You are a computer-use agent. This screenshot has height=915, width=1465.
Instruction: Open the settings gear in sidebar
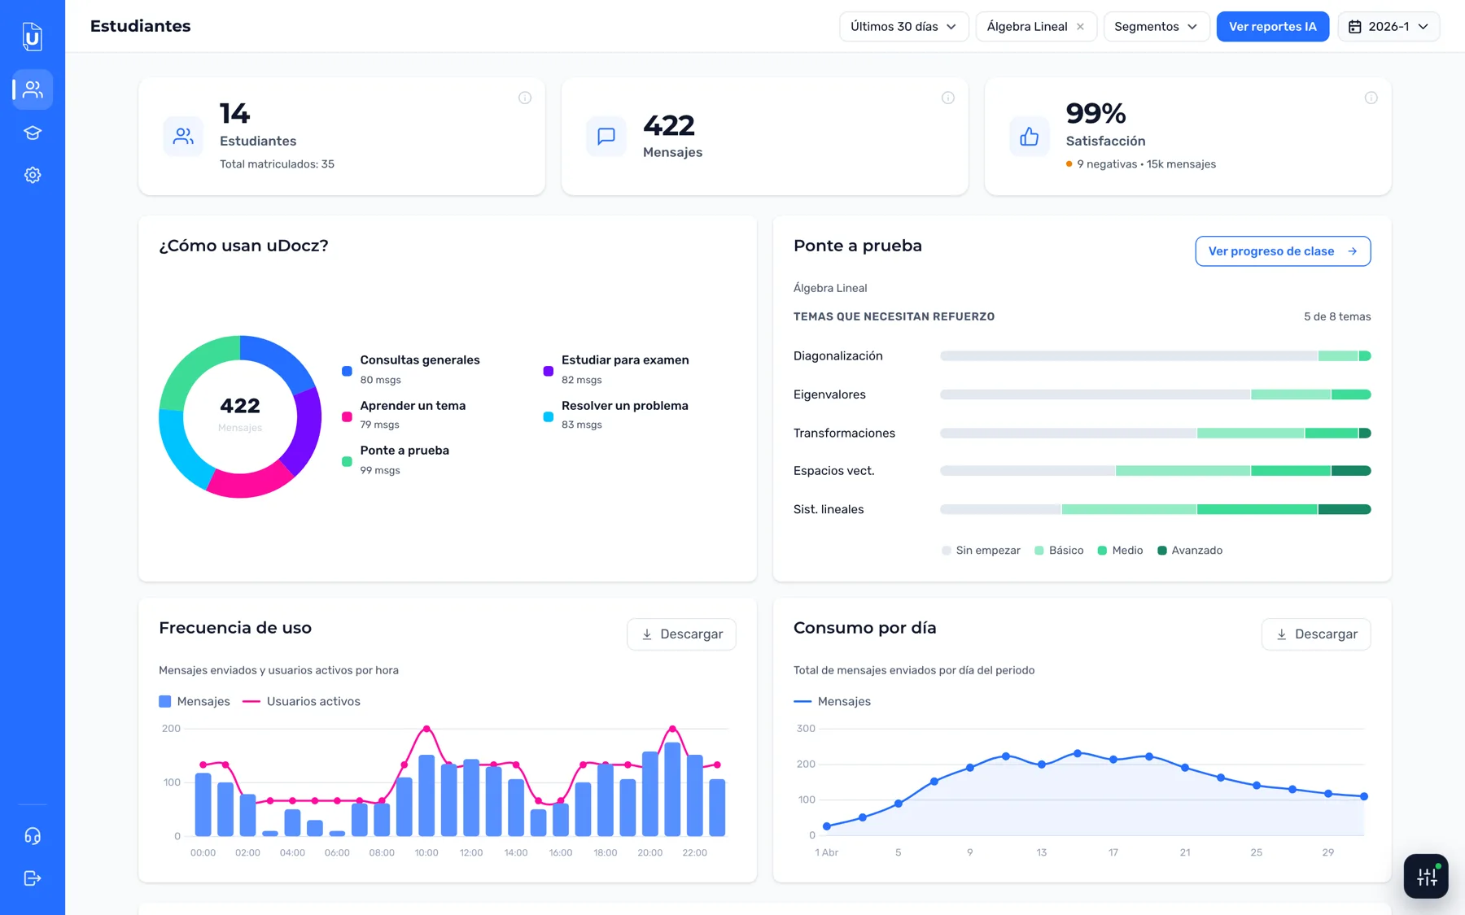pyautogui.click(x=33, y=175)
